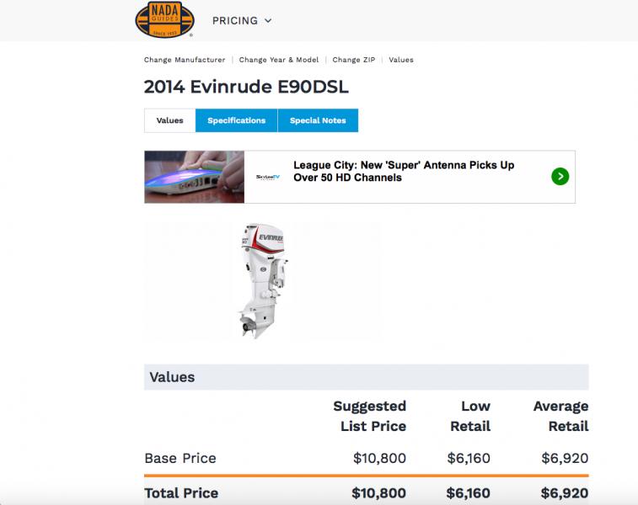Expand the Pricing menu chevron
The width and height of the screenshot is (638, 505).
268,20
